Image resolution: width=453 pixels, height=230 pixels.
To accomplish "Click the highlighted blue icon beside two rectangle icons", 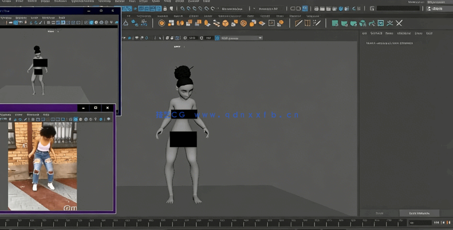I will (x=305, y=9).
